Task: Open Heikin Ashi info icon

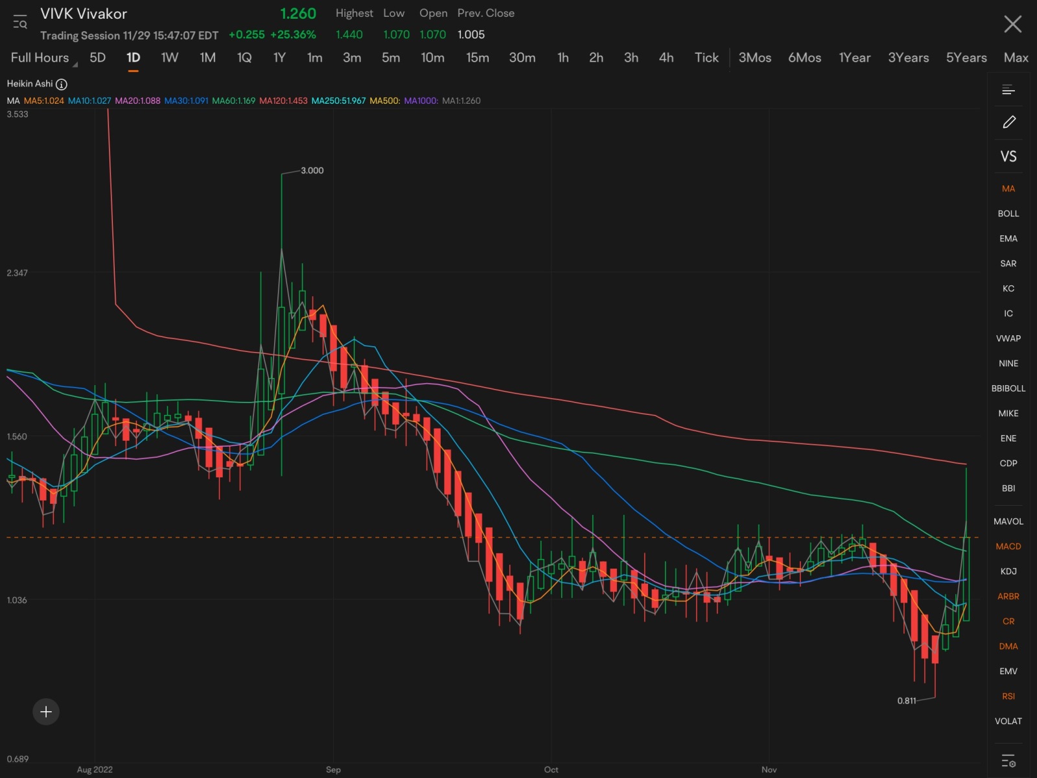Action: 62,84
